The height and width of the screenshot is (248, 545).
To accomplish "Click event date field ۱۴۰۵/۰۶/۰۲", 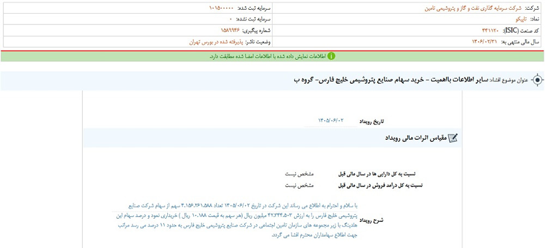I will pyautogui.click(x=331, y=120).
